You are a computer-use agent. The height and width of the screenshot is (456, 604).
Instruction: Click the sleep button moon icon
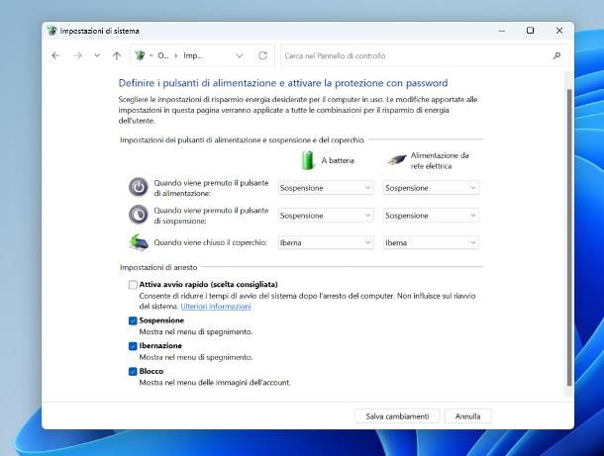pyautogui.click(x=139, y=215)
